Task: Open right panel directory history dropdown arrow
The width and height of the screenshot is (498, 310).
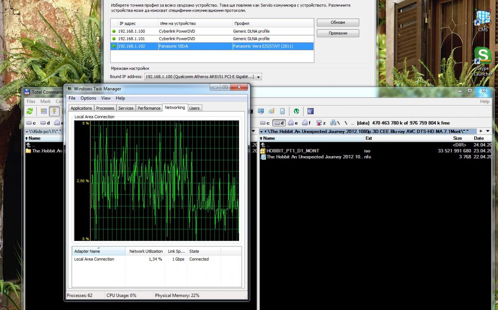Action: [261, 132]
